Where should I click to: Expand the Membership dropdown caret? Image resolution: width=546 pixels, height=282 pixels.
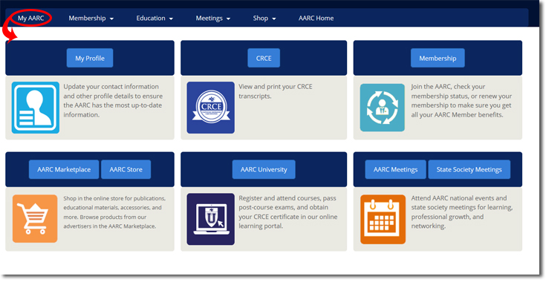click(x=111, y=19)
